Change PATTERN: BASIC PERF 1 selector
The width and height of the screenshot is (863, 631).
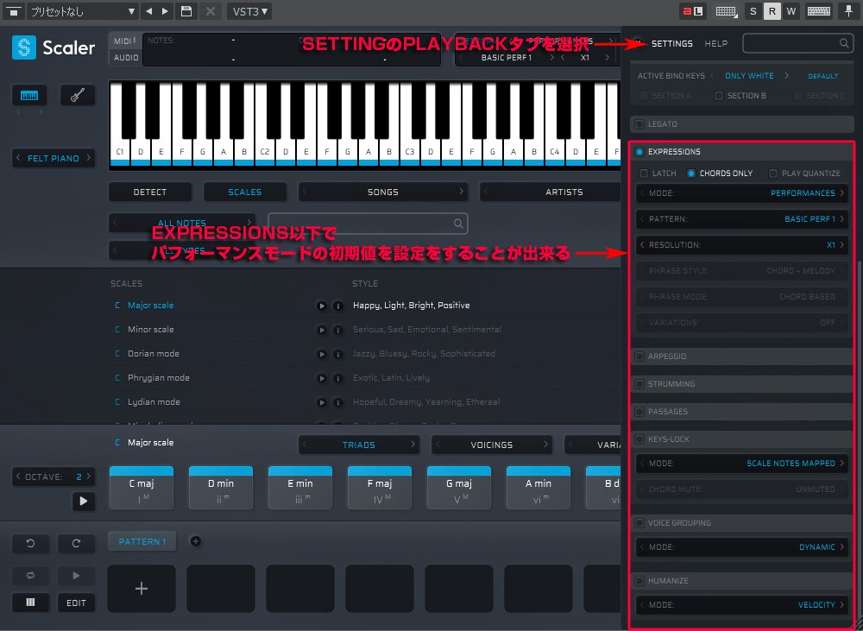(741, 219)
